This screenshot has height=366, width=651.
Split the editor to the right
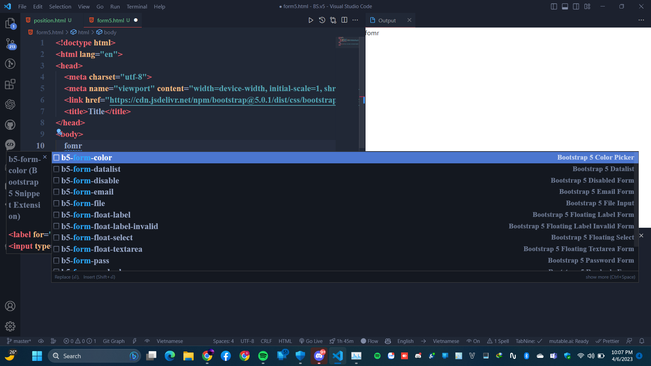pyautogui.click(x=344, y=20)
